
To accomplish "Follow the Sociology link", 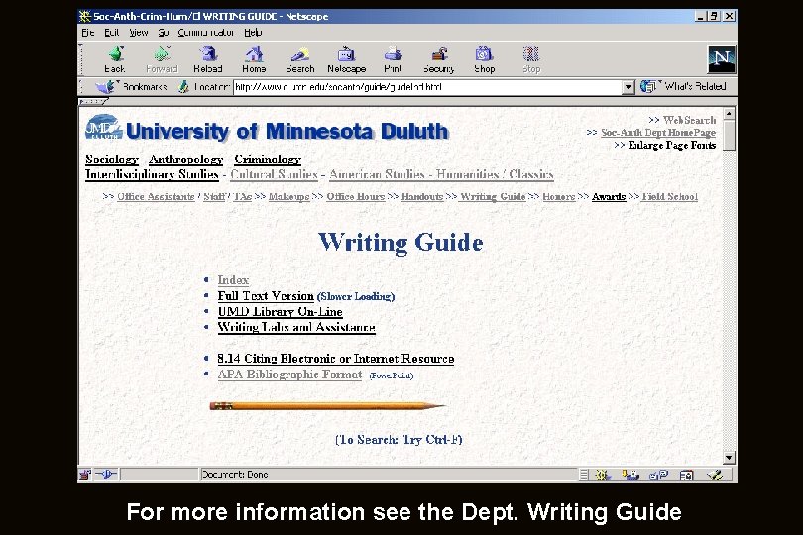I will [112, 160].
